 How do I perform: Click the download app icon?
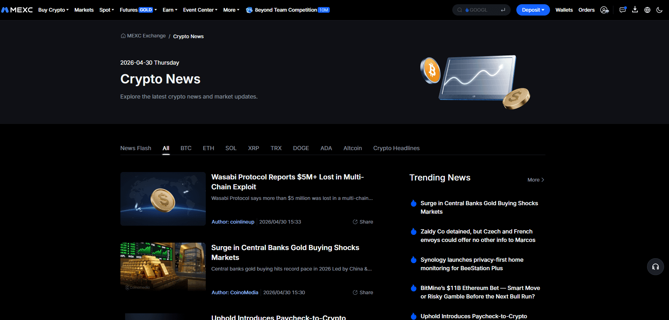635,10
